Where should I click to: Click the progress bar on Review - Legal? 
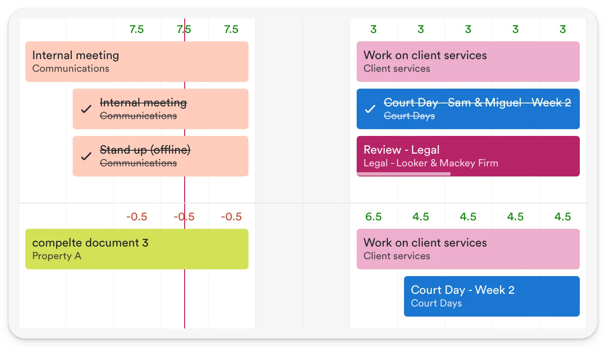coord(404,173)
